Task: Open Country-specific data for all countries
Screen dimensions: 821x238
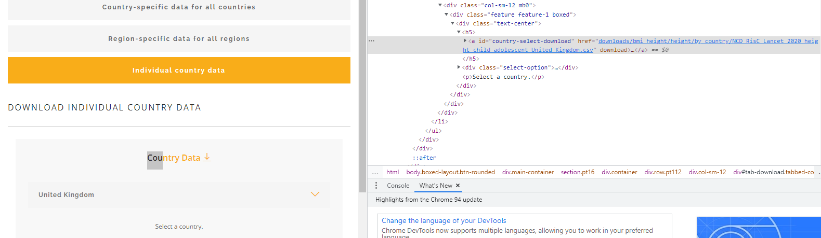Action: click(179, 7)
